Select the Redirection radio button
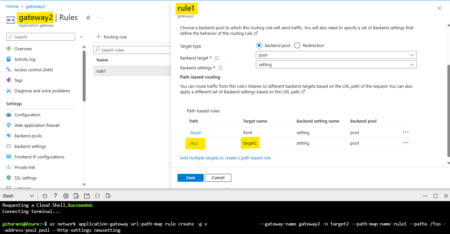This screenshot has width=450, height=234. 297,46
